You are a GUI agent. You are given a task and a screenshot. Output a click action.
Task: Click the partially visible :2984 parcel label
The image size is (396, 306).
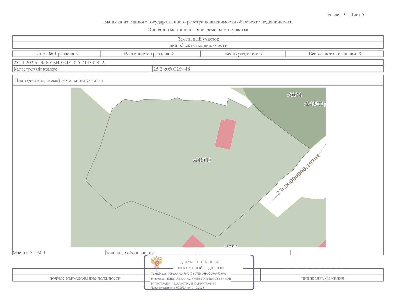point(230,246)
